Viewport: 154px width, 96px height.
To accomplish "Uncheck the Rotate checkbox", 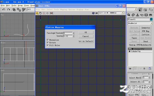I will coord(48,43).
